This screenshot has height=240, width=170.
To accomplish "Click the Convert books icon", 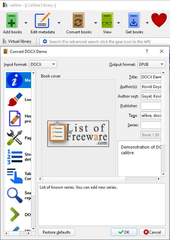I will pos(79,20).
